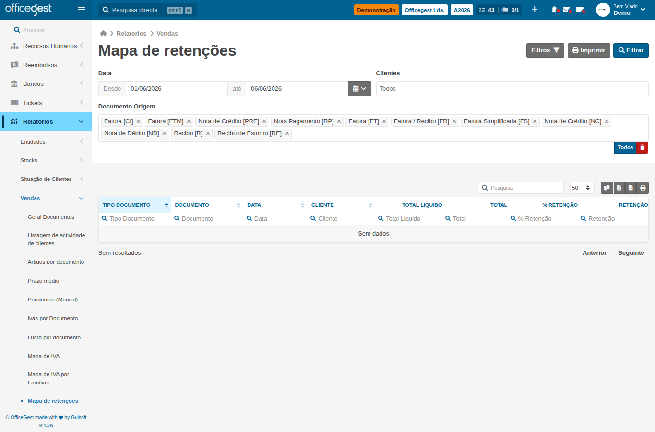Open Geral Documentos report
The image size is (655, 432).
[x=51, y=217]
